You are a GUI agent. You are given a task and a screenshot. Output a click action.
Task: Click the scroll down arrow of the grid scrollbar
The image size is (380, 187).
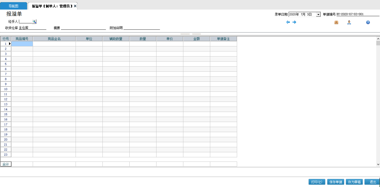378,164
